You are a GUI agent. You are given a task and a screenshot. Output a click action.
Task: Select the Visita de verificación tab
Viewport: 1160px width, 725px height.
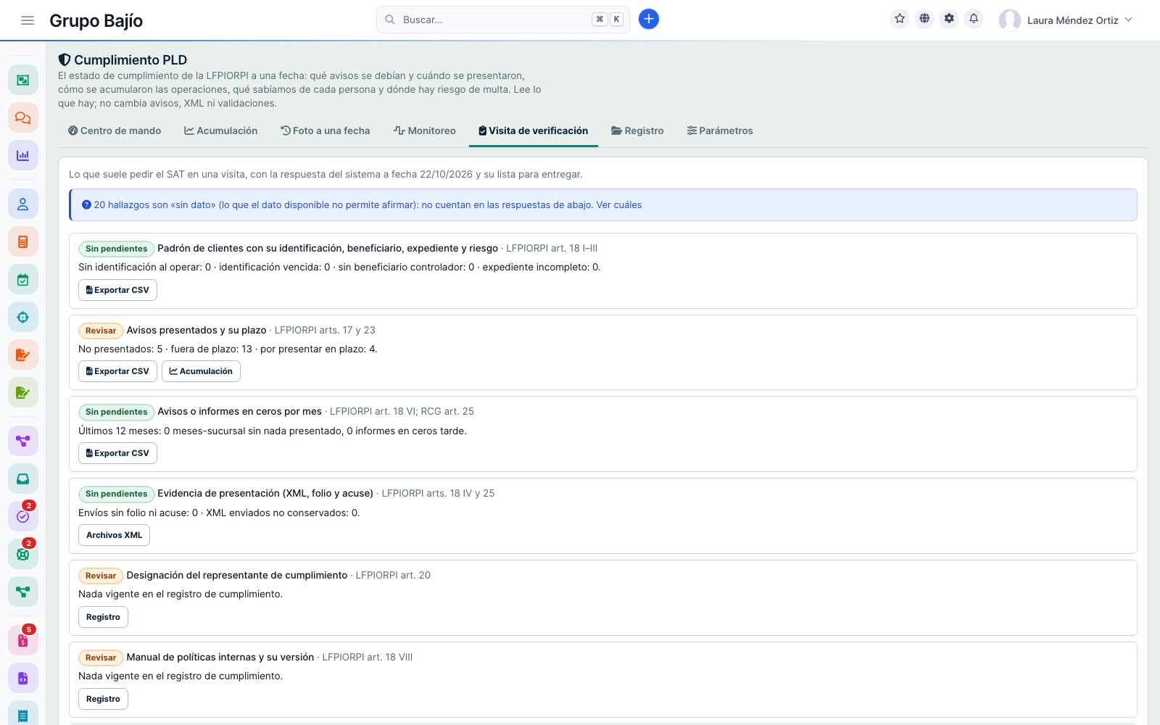coord(534,130)
